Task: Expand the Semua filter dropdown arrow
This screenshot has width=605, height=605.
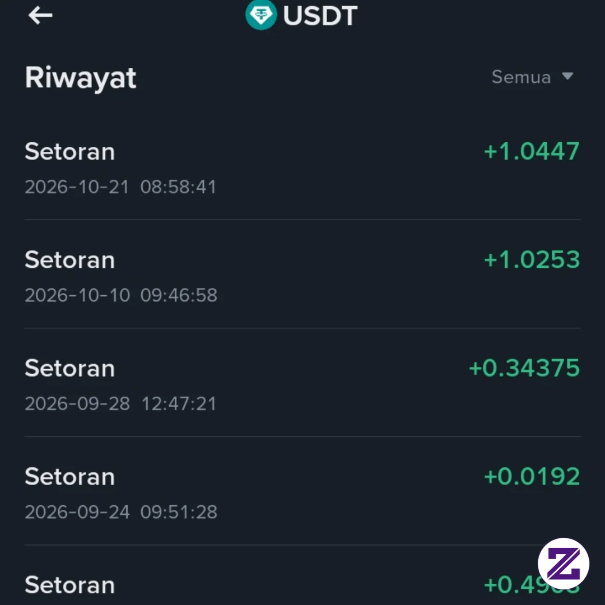Action: pyautogui.click(x=567, y=76)
